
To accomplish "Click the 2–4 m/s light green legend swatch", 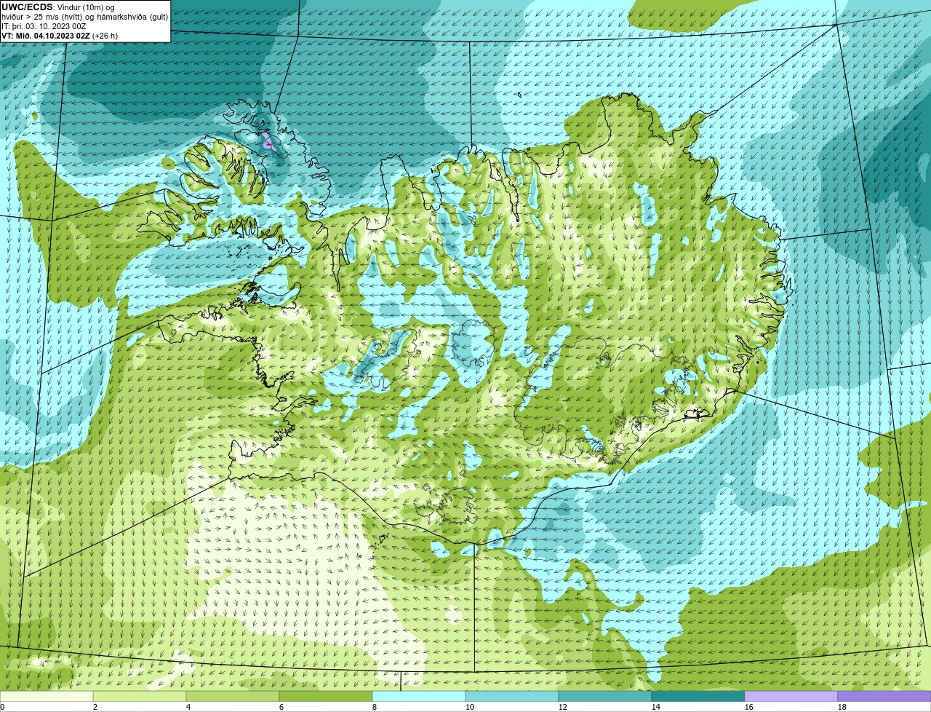I will click(x=140, y=697).
